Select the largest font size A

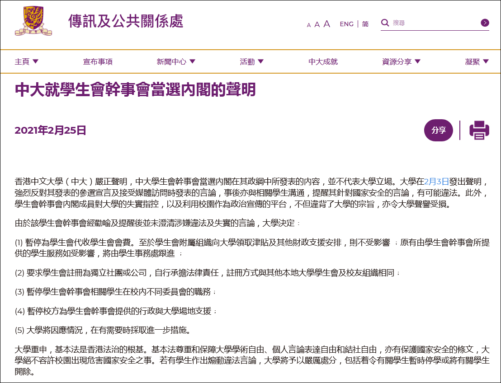click(326, 24)
